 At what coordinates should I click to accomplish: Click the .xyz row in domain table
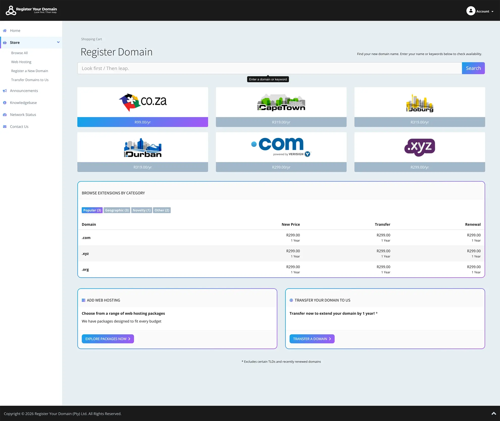(281, 254)
